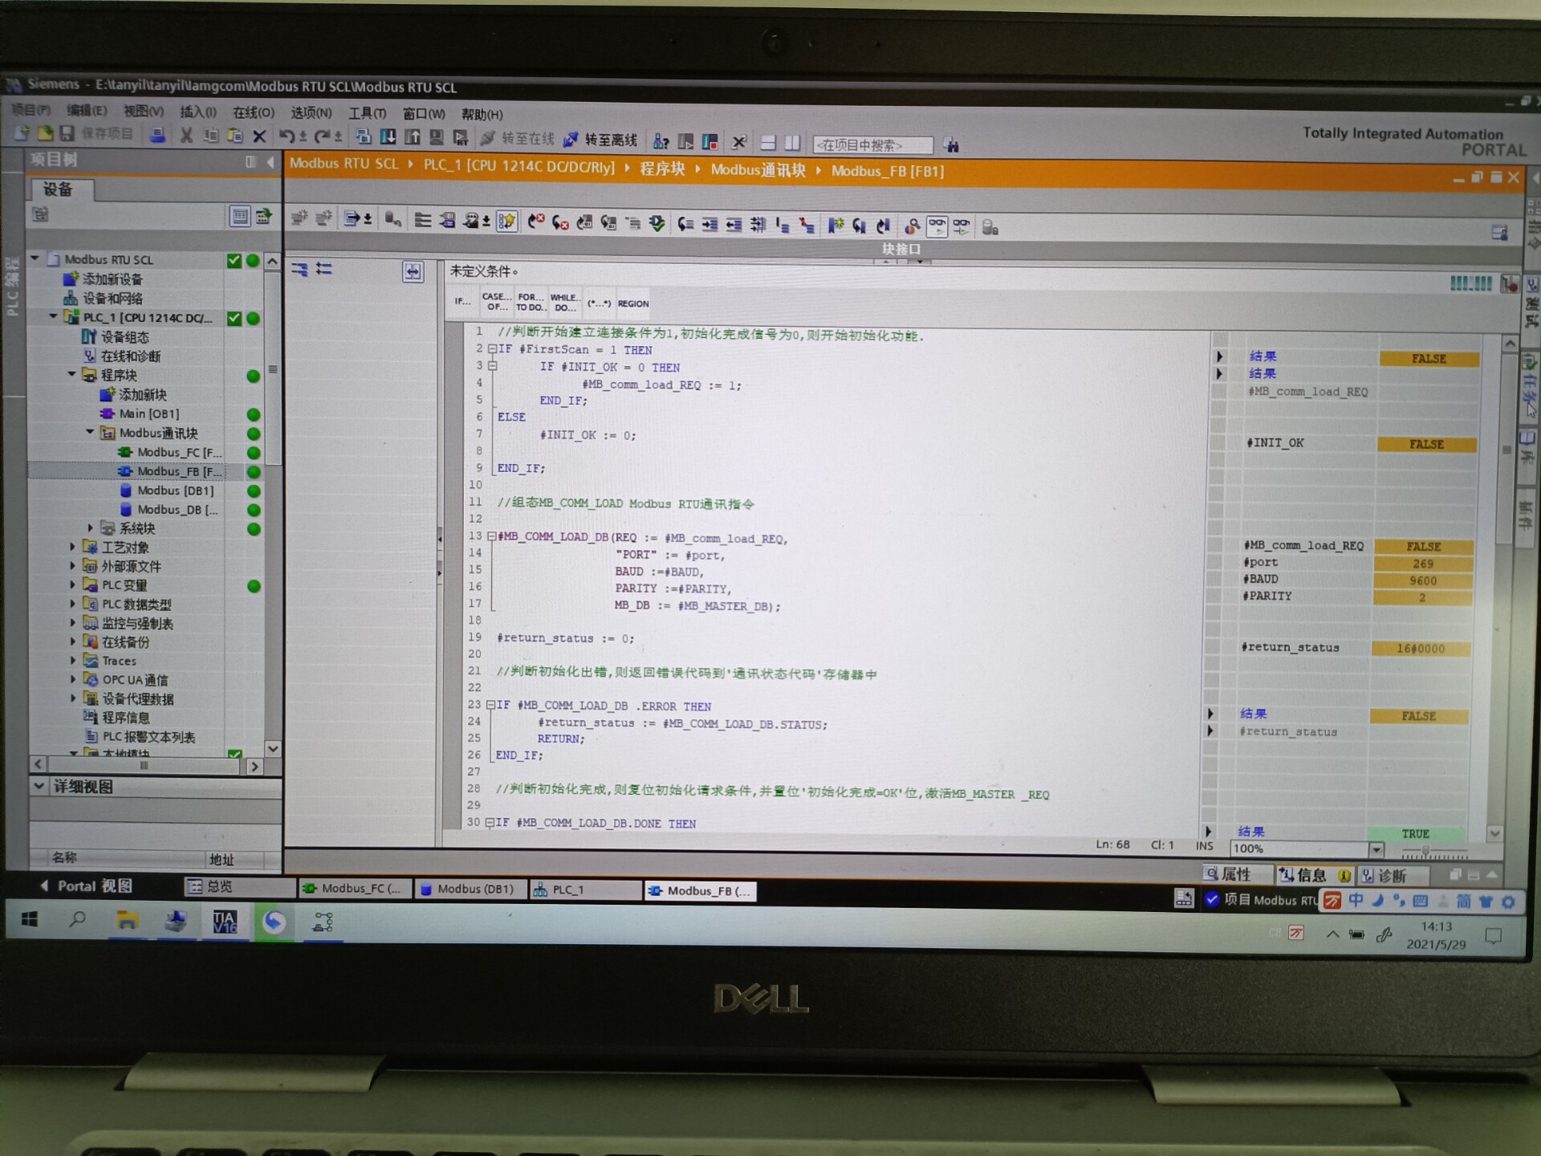Click the split editor horizontally icon

768,143
